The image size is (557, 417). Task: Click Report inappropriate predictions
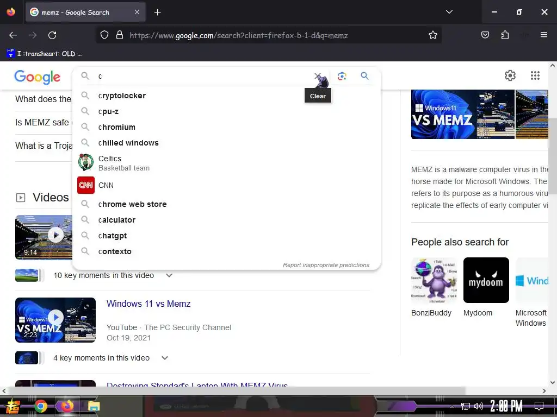pyautogui.click(x=326, y=265)
